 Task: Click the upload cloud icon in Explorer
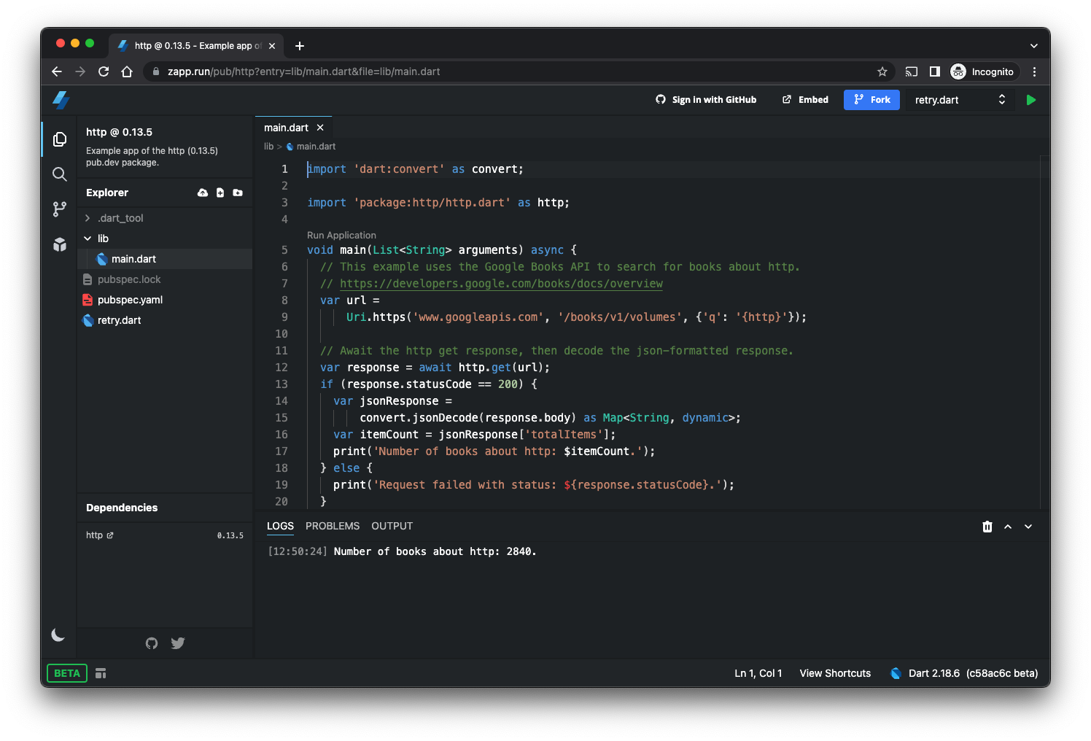(203, 193)
